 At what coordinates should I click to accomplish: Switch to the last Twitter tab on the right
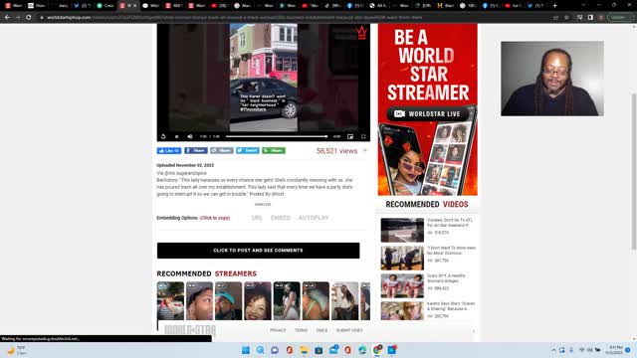(535, 6)
